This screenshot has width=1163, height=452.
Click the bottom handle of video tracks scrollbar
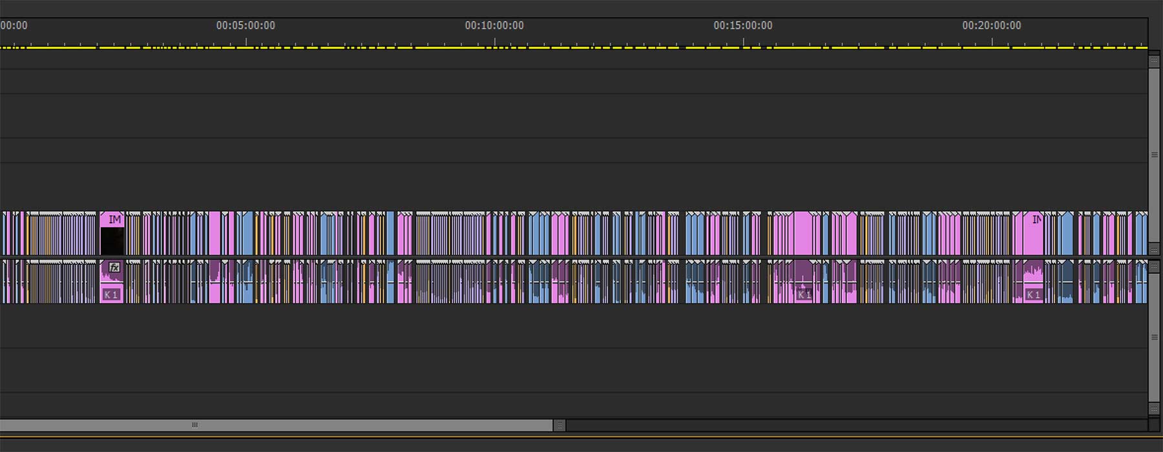click(1154, 250)
